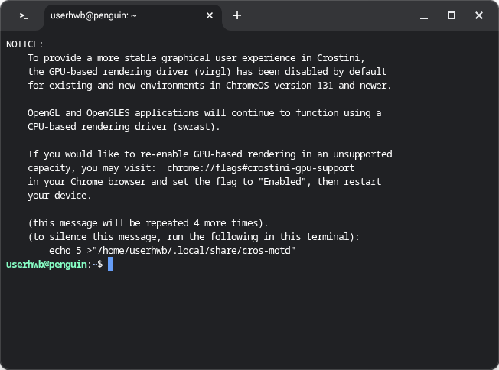The height and width of the screenshot is (370, 499).
Task: Minimize the Terminal window
Action: point(424,15)
